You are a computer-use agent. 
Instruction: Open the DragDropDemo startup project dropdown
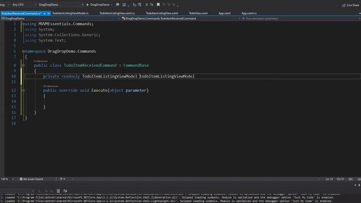click(61, 5)
